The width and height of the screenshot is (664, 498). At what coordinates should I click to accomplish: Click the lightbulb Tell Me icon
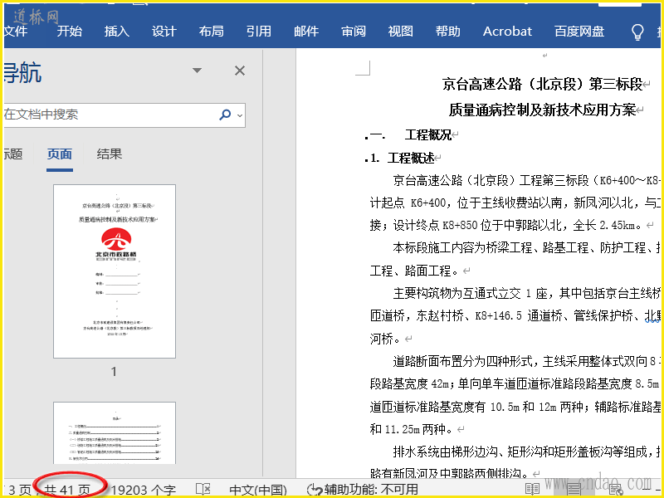pyautogui.click(x=637, y=32)
